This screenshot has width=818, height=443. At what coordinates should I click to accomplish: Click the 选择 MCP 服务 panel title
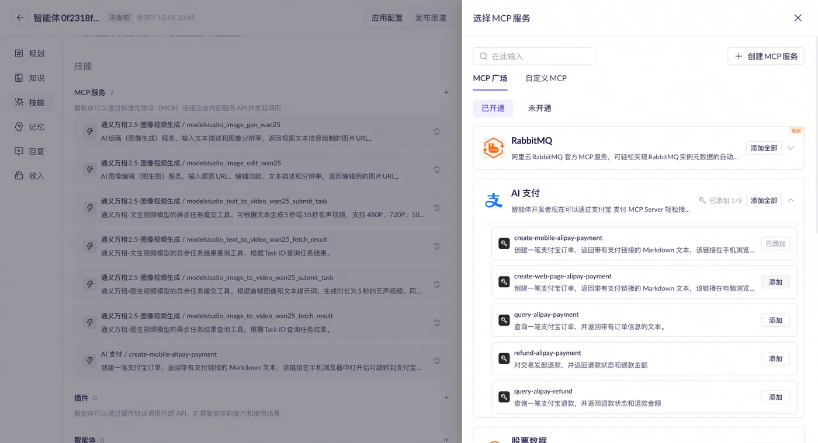tap(501, 18)
